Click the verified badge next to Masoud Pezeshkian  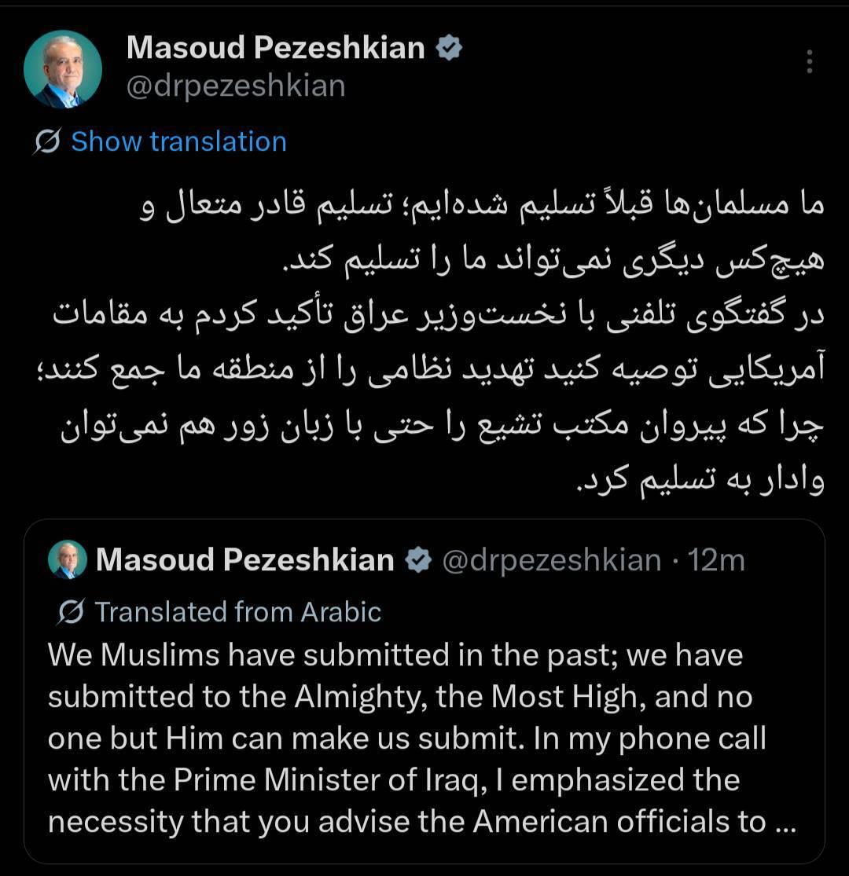coord(449,47)
